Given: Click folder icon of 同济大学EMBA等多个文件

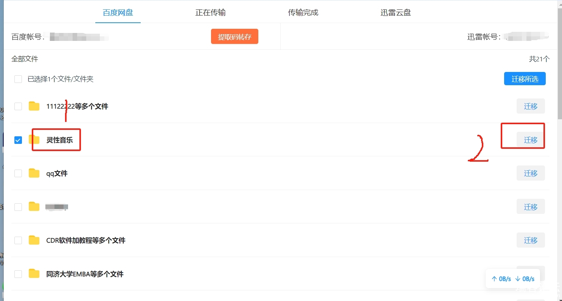Looking at the screenshot, I should click(34, 274).
